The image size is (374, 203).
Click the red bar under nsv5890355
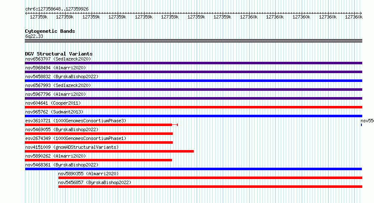point(210,178)
